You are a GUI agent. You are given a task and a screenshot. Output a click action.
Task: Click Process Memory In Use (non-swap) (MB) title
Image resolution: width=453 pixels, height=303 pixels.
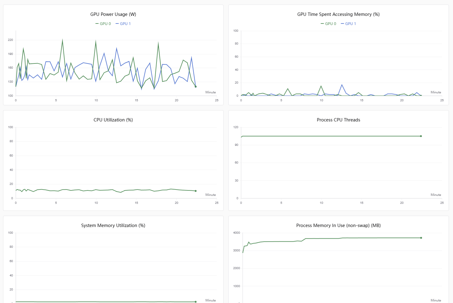338,225
